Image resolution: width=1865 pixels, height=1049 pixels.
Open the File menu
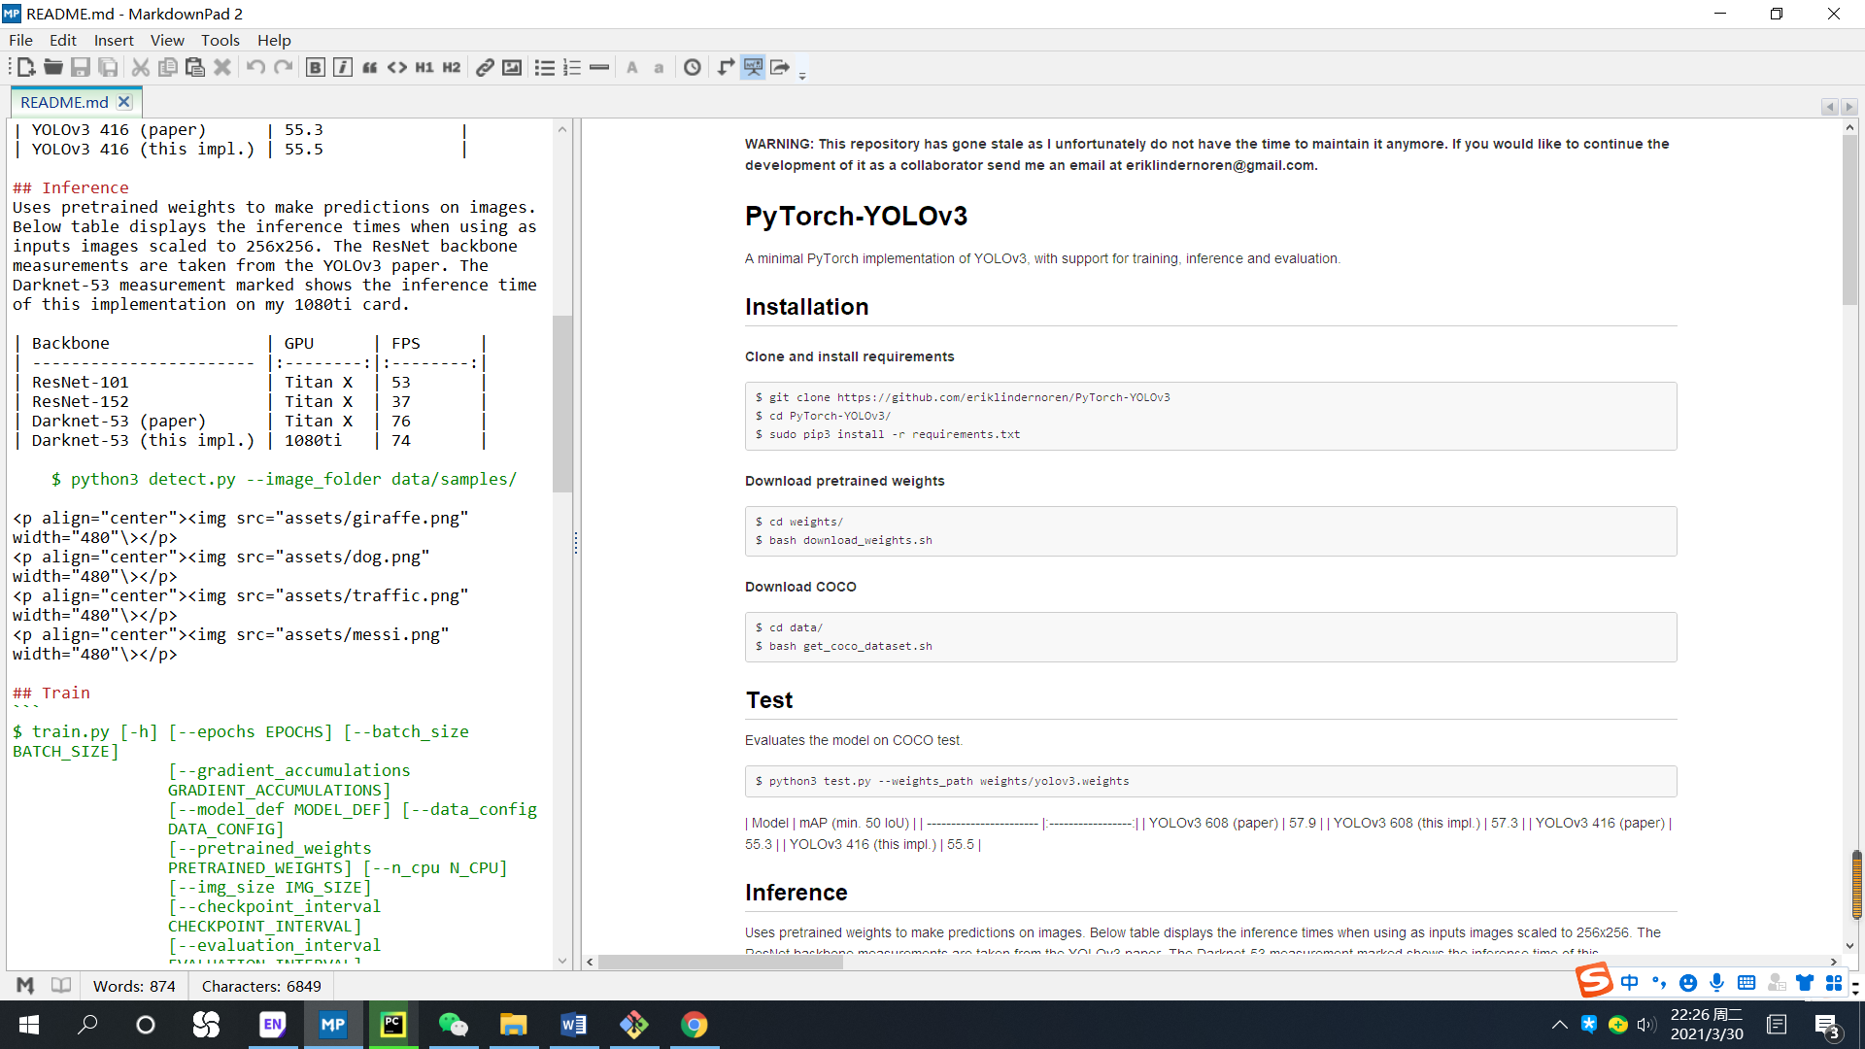[x=20, y=40]
